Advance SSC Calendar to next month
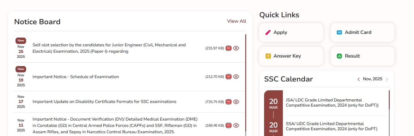Viewport: 414px width, 136px height. [387, 79]
